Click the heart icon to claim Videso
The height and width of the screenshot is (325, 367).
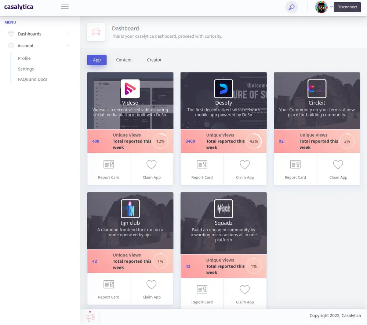coord(152,165)
